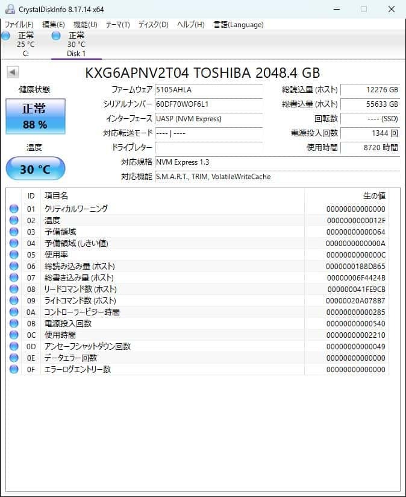Click raw value 000000188D865
This screenshot has width=406, height=497.
[x=355, y=266]
